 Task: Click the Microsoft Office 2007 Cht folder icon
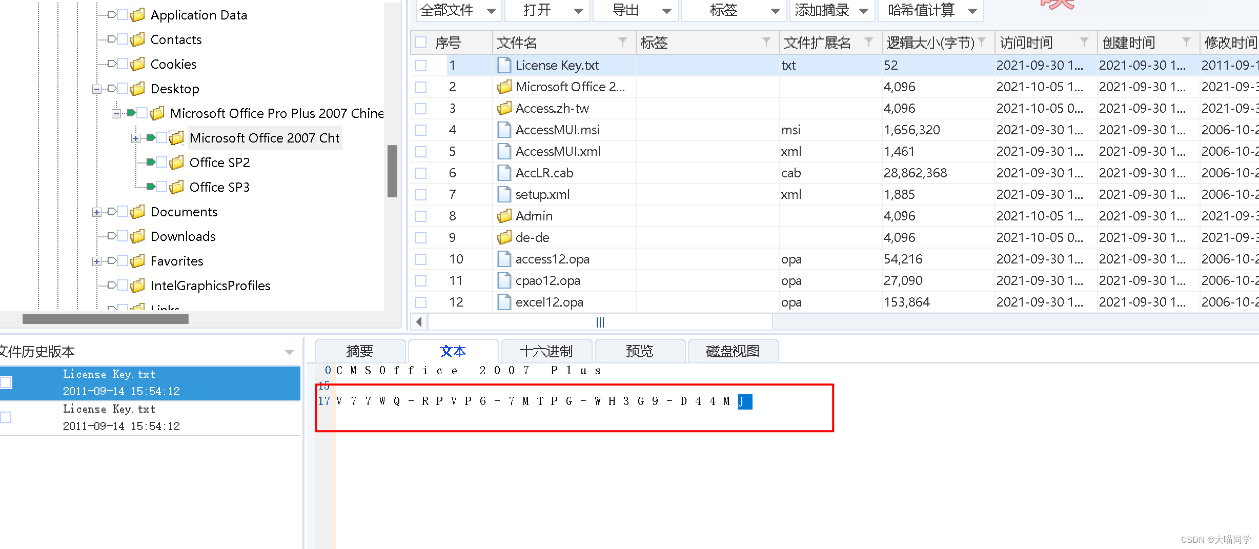(176, 138)
